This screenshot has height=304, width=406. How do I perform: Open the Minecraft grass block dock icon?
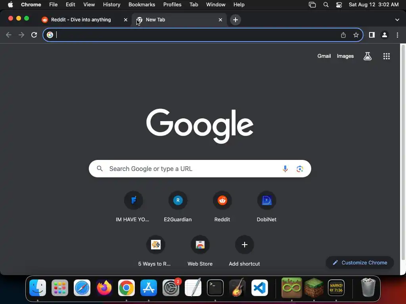tap(314, 288)
